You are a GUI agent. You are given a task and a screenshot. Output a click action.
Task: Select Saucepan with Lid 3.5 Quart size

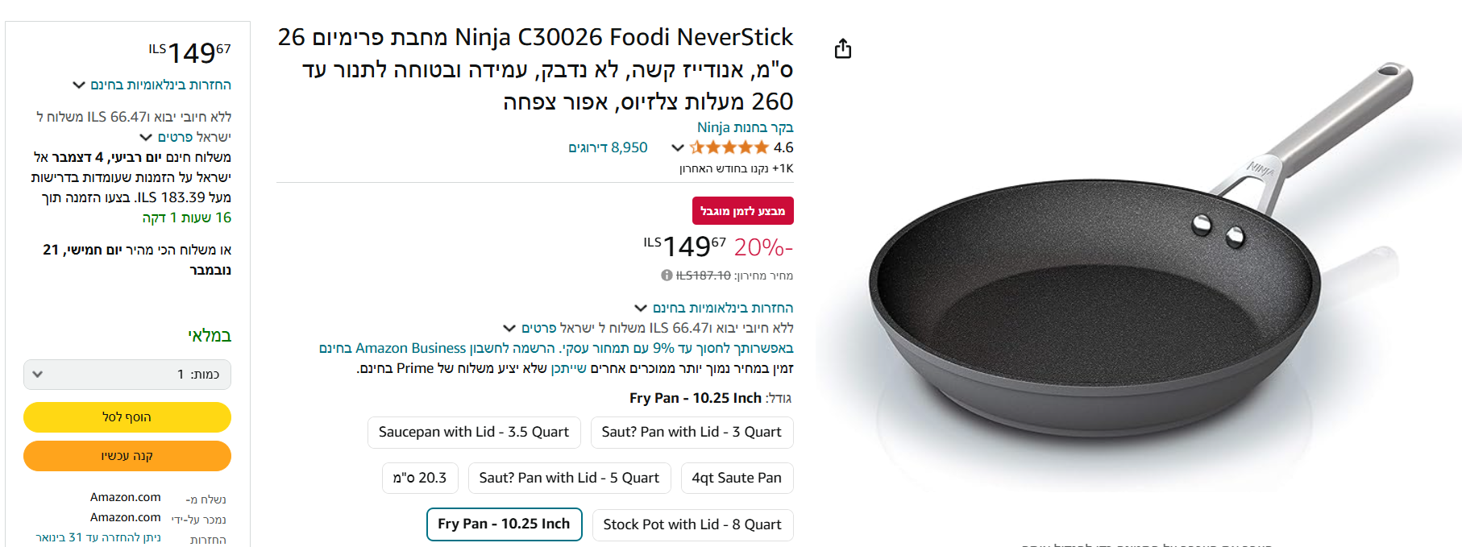coord(474,433)
